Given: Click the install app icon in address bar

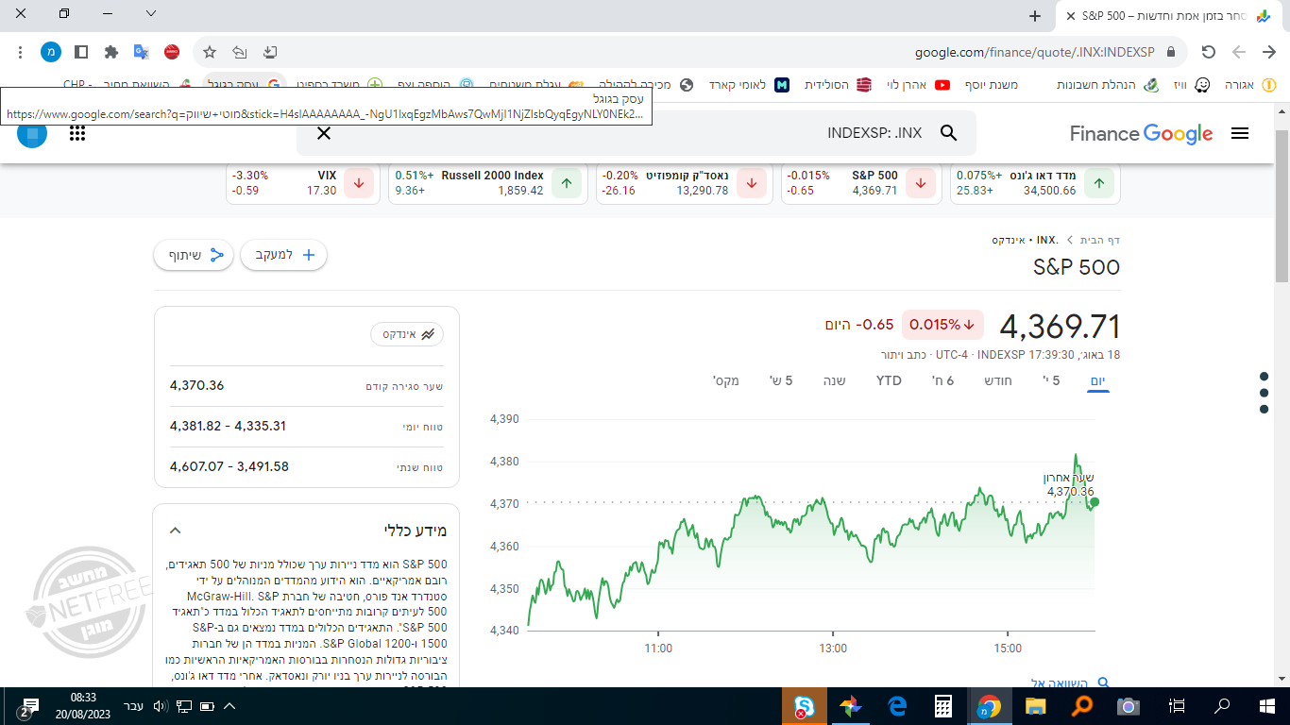Looking at the screenshot, I should 270,52.
